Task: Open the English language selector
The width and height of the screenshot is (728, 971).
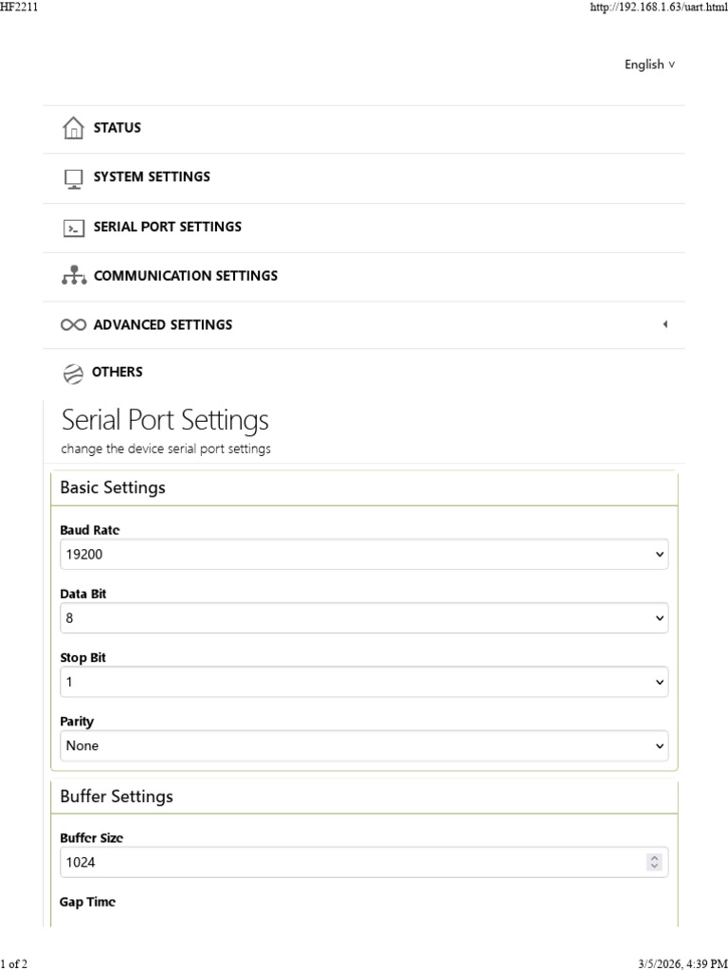Action: tap(649, 64)
